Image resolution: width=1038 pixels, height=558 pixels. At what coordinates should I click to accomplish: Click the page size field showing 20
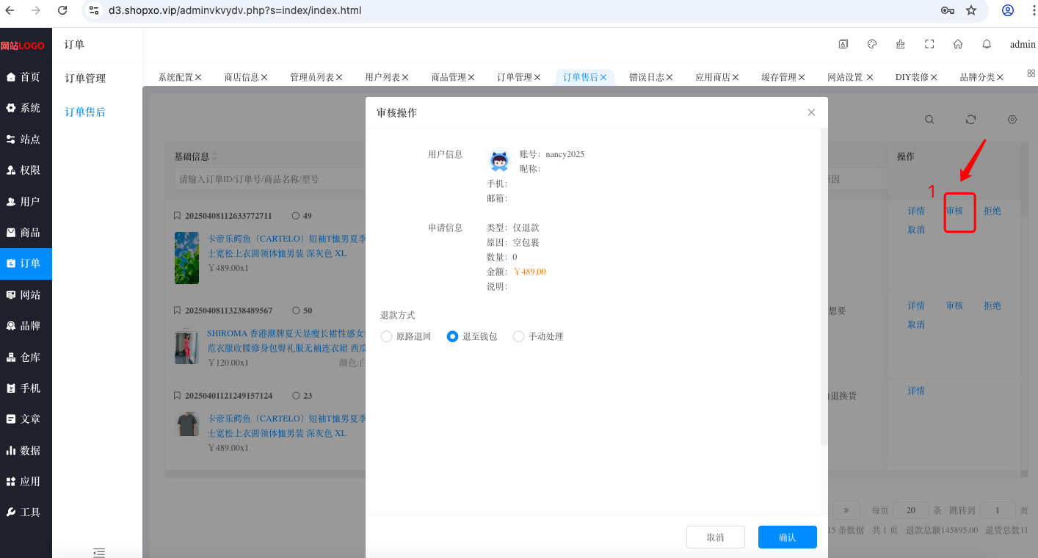coord(911,510)
